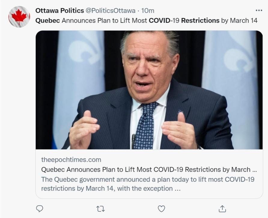Open the share icon for this tweet
268x218 pixels.
222,208
